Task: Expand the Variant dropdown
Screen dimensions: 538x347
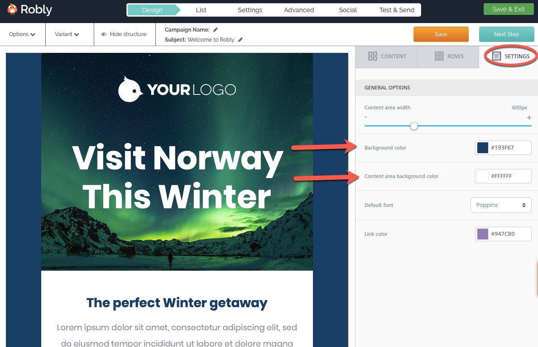Action: 67,34
